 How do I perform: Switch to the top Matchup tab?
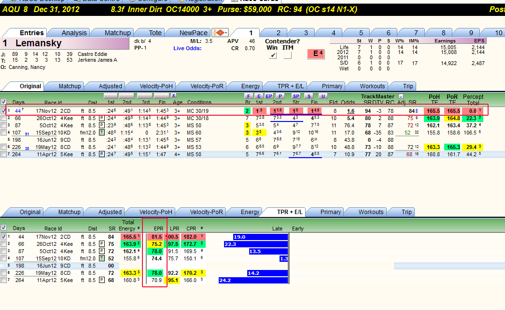tap(117, 33)
